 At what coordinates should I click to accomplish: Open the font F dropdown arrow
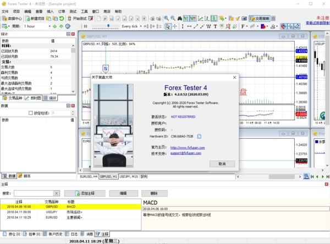click(246, 26)
